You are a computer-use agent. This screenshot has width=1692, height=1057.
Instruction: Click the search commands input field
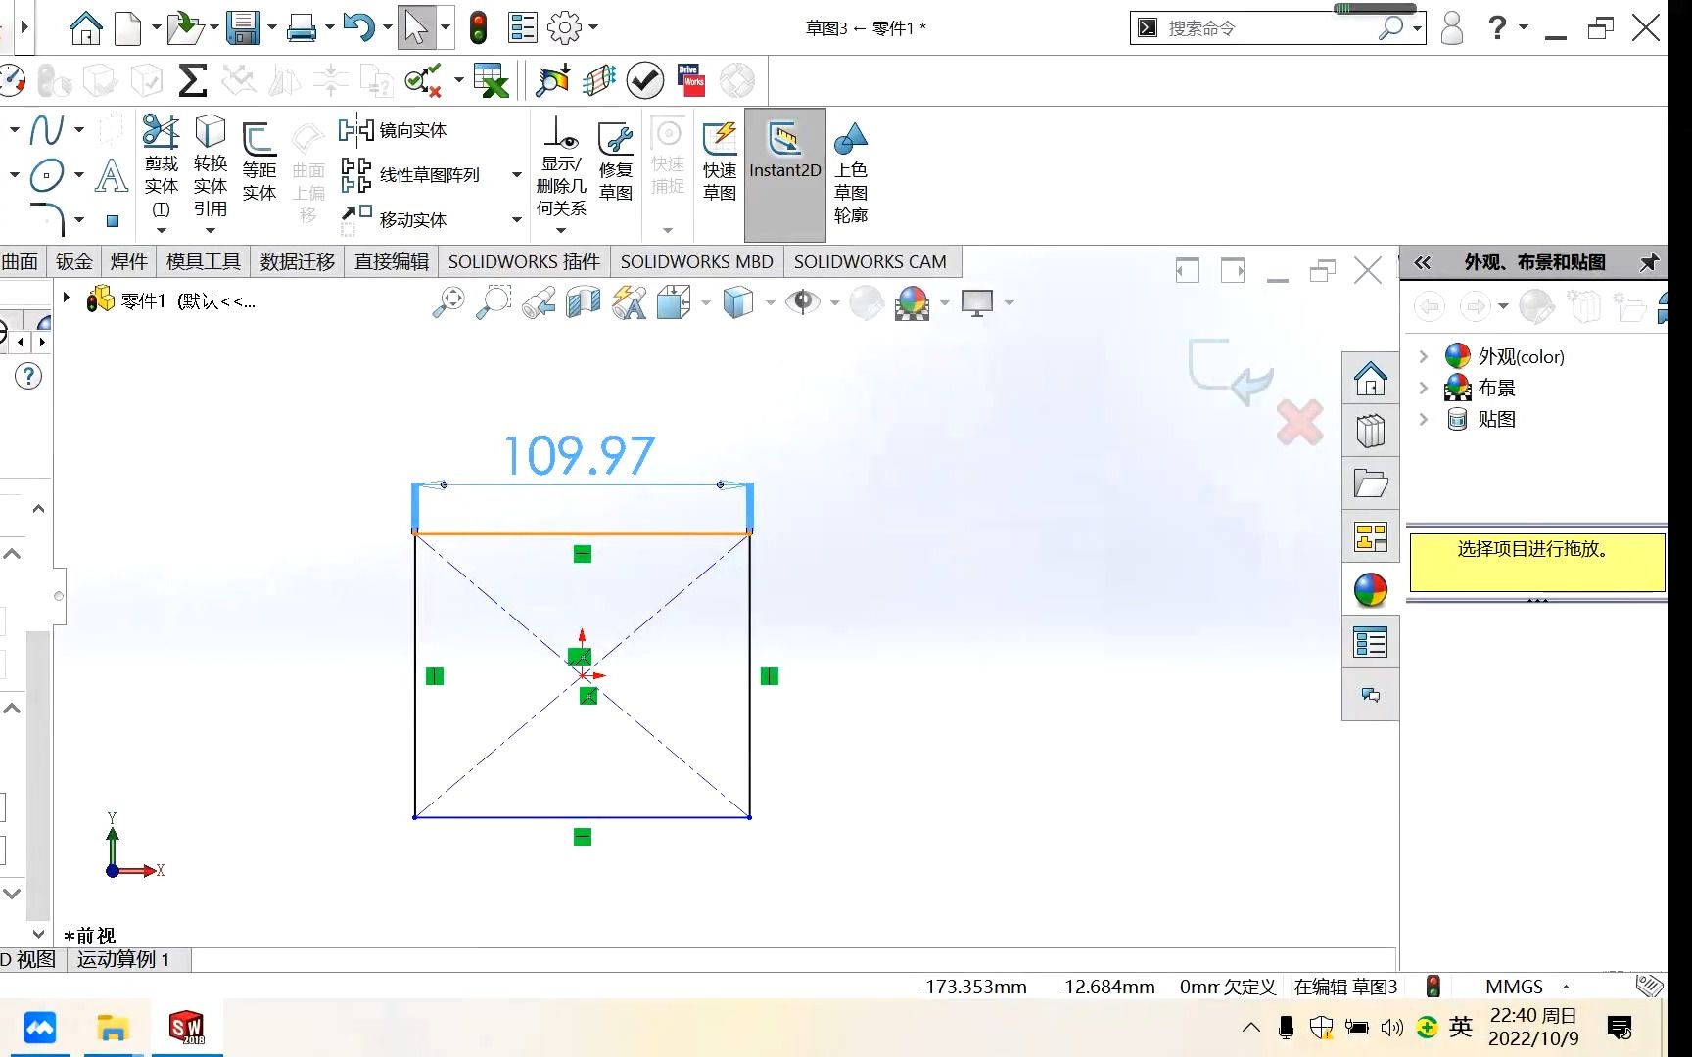pyautogui.click(x=1270, y=28)
